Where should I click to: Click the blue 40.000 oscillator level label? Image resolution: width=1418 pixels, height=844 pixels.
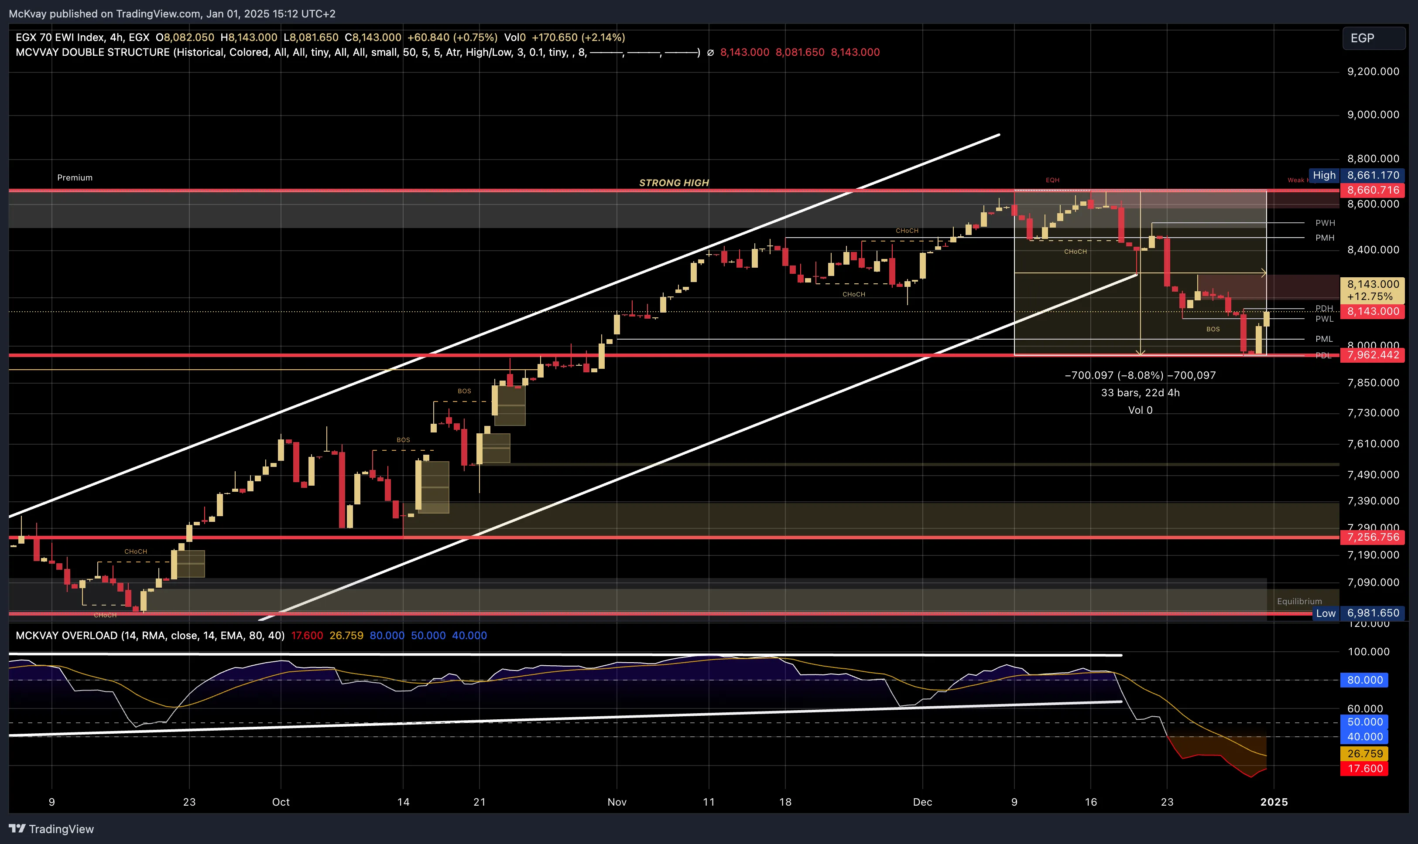pos(1364,736)
